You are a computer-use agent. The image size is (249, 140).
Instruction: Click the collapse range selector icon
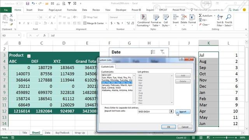[171, 112]
